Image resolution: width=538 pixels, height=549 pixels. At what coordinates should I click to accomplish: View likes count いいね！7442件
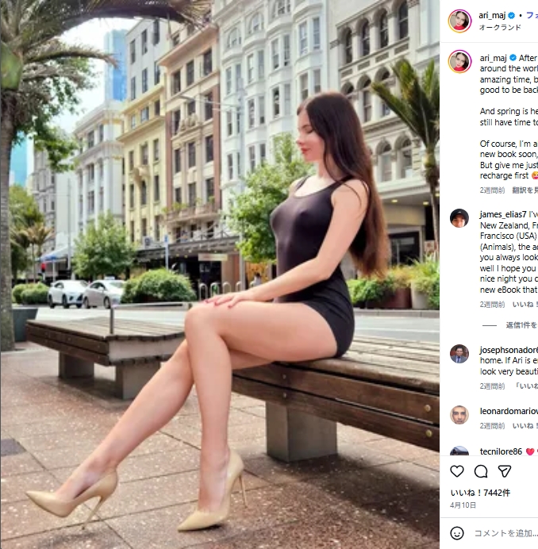pyautogui.click(x=480, y=493)
